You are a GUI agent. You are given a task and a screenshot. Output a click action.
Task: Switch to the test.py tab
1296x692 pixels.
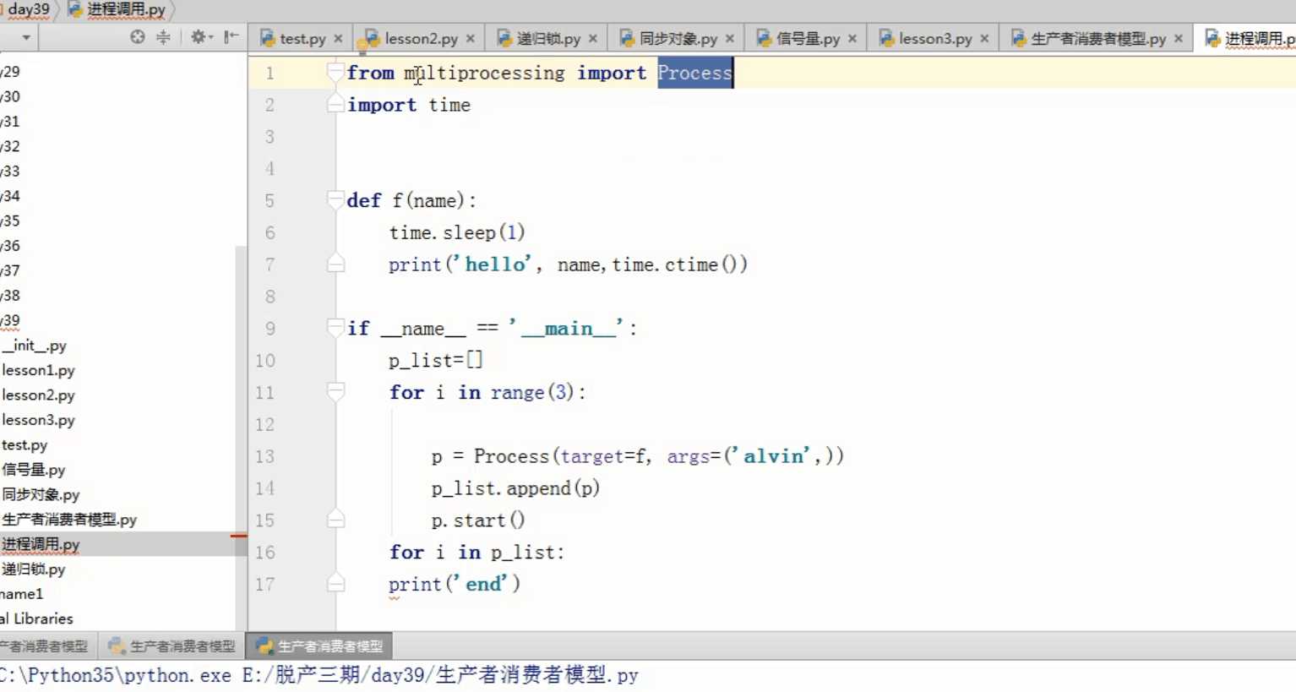(x=302, y=39)
